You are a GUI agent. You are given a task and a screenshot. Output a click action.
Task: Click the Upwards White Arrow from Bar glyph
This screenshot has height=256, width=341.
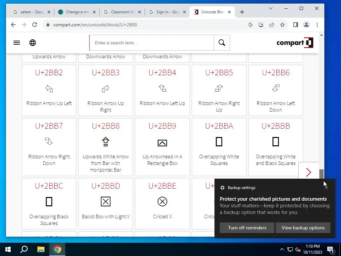pyautogui.click(x=106, y=141)
